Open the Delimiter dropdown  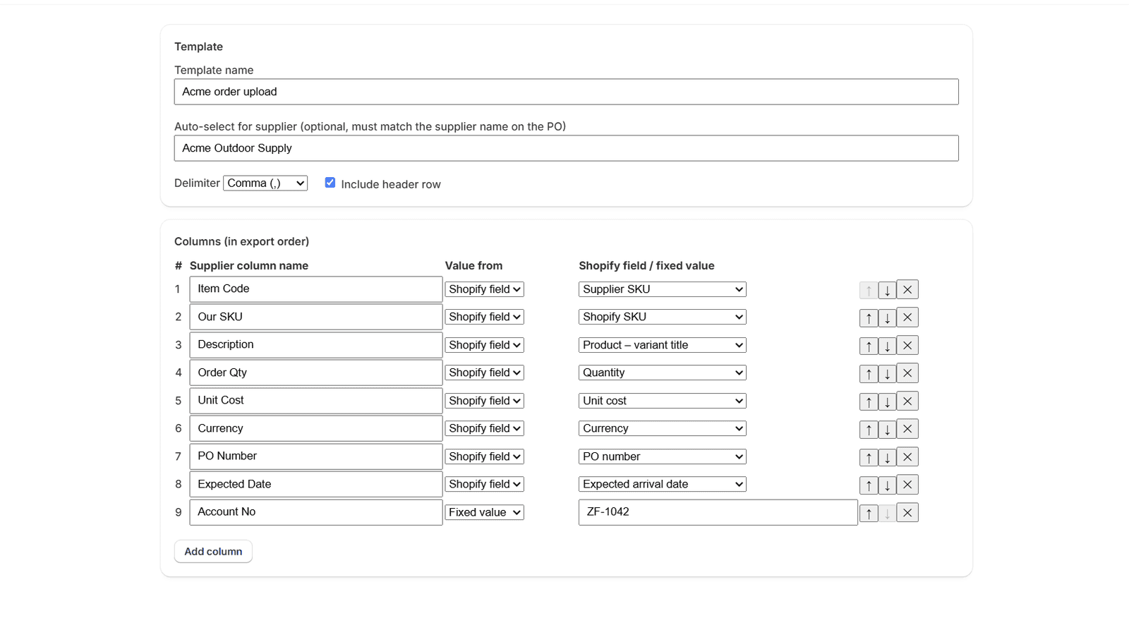[x=265, y=183]
